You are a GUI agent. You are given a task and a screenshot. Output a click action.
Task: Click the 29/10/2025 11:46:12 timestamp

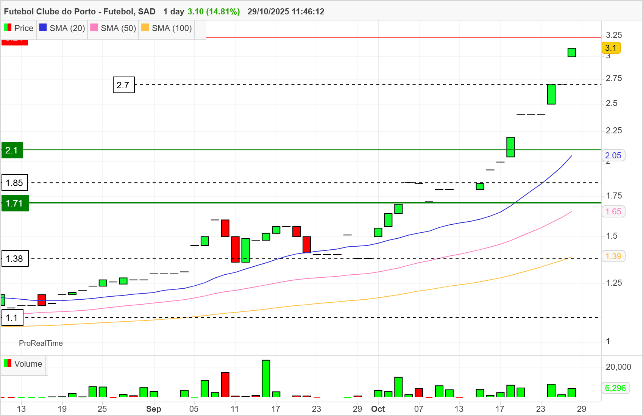[x=286, y=11]
